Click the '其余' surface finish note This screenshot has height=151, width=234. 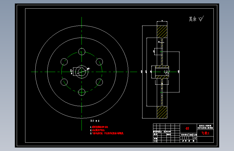pyautogui.click(x=192, y=19)
